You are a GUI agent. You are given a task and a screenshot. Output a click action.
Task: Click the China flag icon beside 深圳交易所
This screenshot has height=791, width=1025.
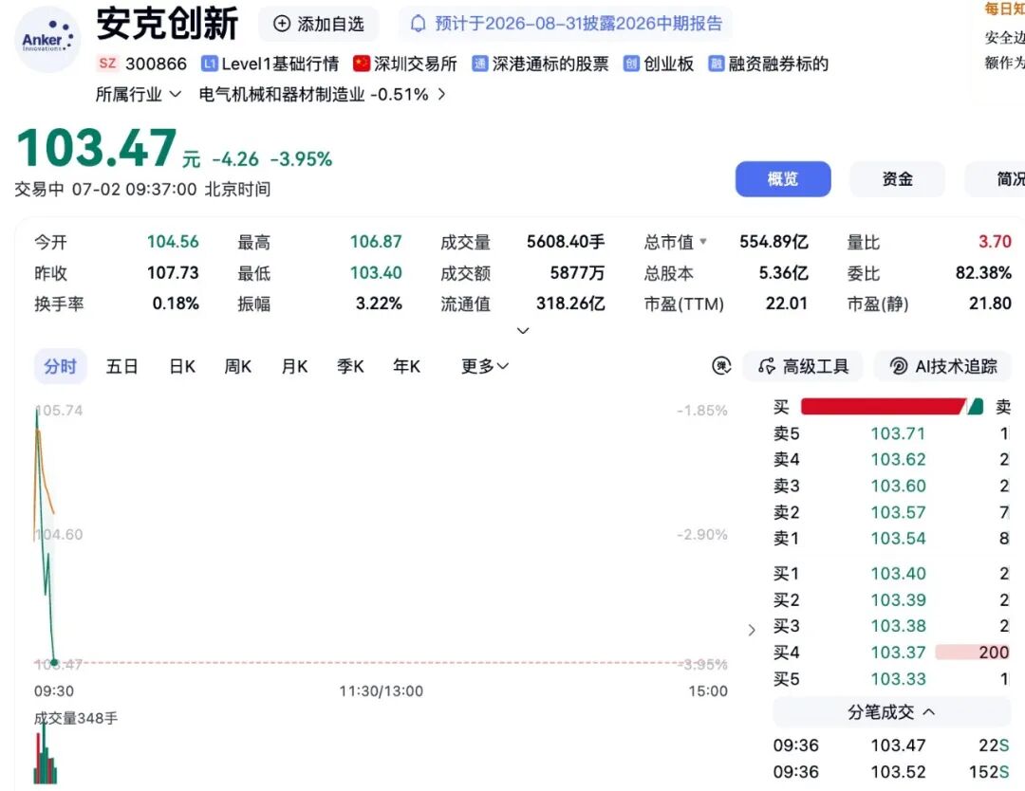(x=362, y=64)
